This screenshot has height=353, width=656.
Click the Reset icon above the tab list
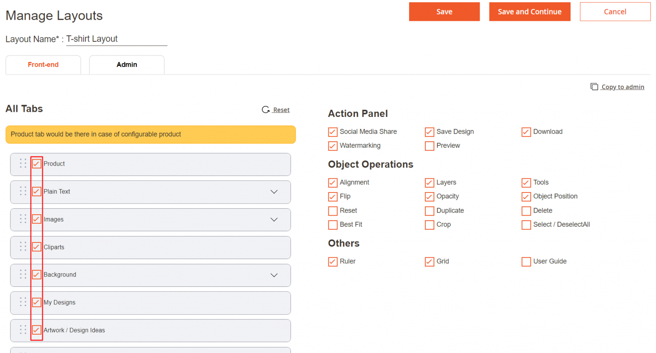point(266,109)
